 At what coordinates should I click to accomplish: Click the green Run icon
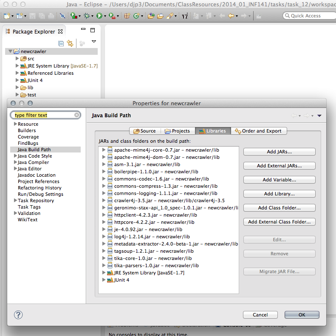point(99,16)
